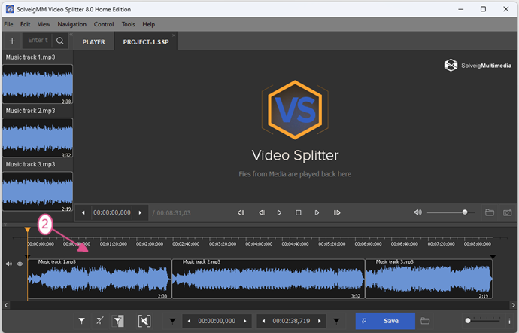Increase the fragment start time 00:00:00,000
The height and width of the screenshot is (333, 519).
[245, 321]
